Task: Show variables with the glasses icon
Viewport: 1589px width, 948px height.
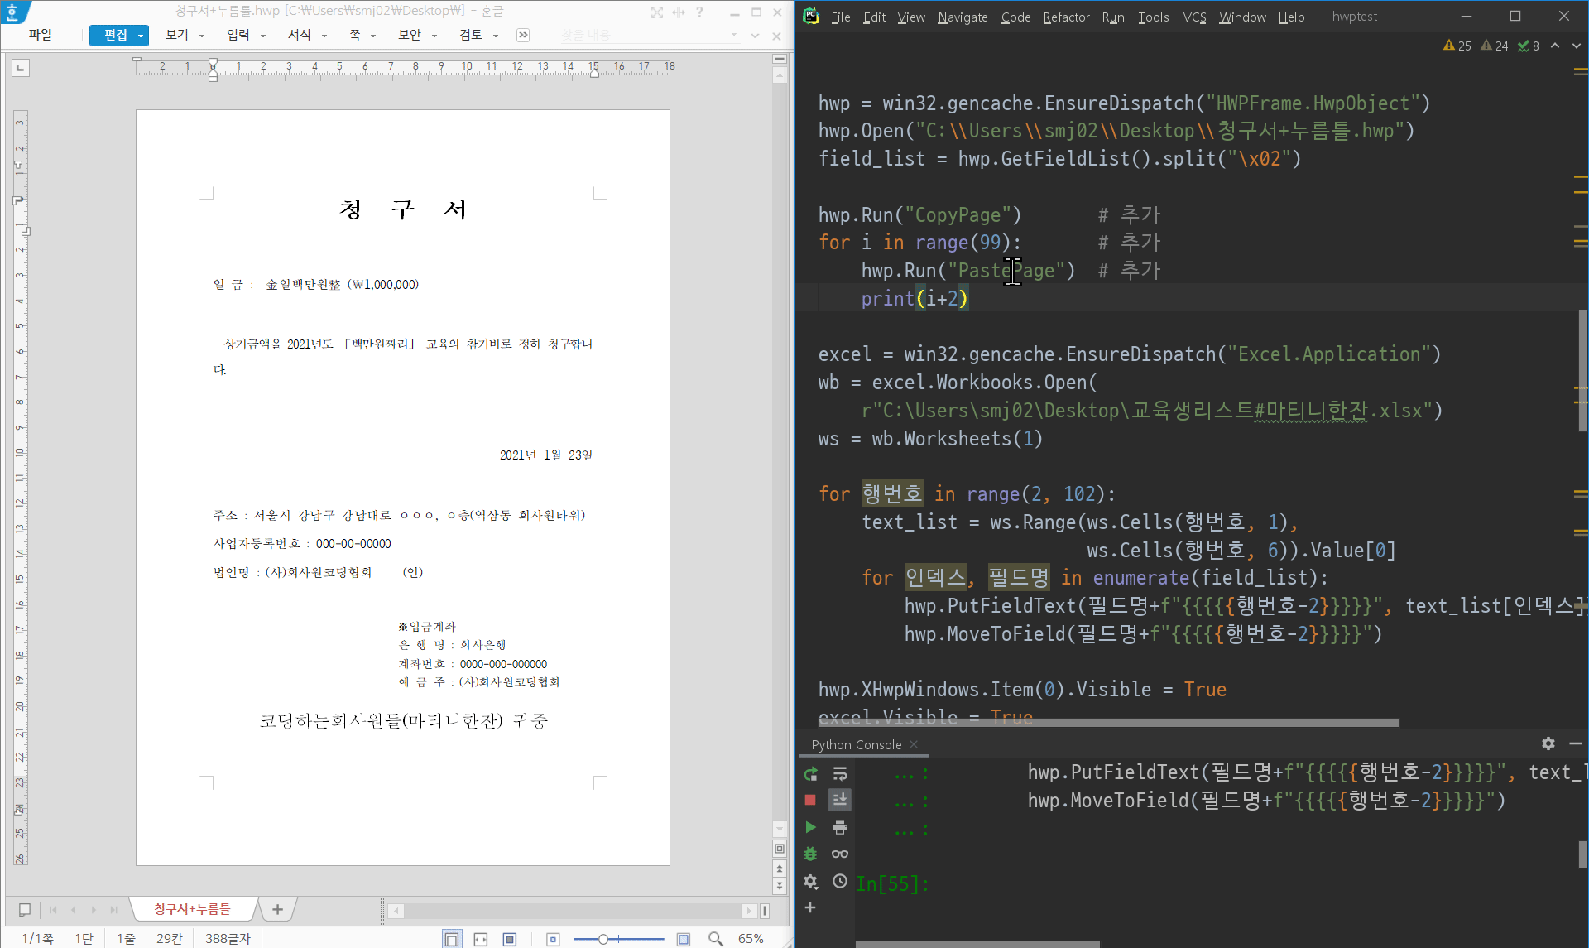Action: (x=840, y=854)
